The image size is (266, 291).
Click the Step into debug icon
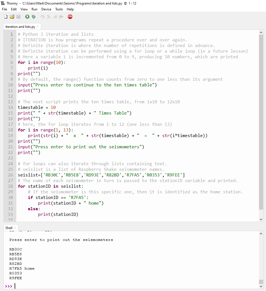(x=49, y=17)
